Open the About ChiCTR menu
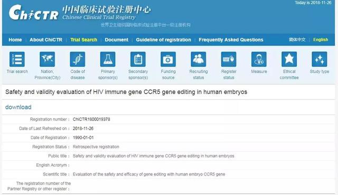This screenshot has width=338, height=195. point(46,40)
